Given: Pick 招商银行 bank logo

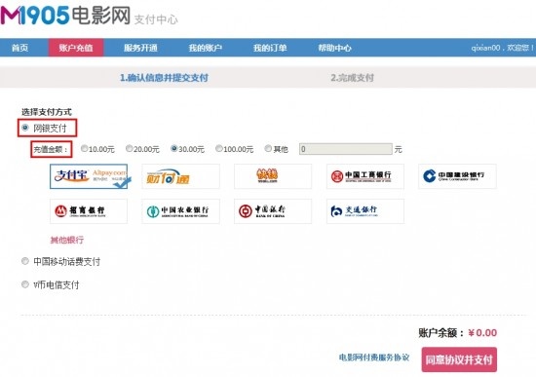Looking at the screenshot, I should pyautogui.click(x=89, y=211).
